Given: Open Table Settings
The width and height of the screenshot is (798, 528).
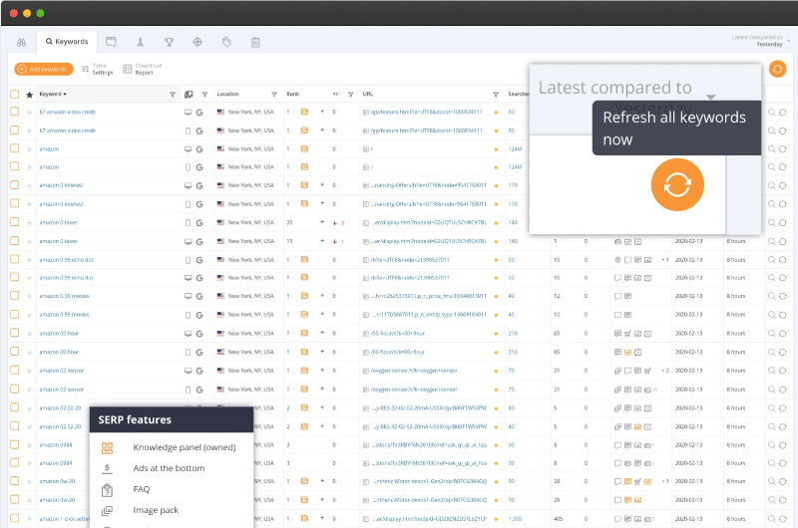Looking at the screenshot, I should point(97,69).
